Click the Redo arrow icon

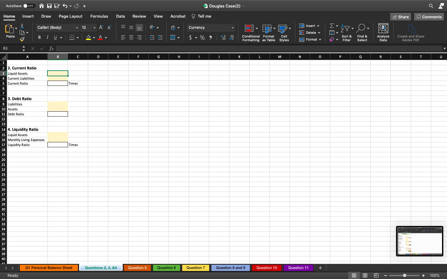[x=77, y=6]
